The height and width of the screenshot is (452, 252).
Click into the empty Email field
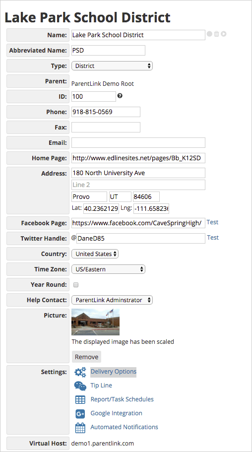(x=138, y=143)
